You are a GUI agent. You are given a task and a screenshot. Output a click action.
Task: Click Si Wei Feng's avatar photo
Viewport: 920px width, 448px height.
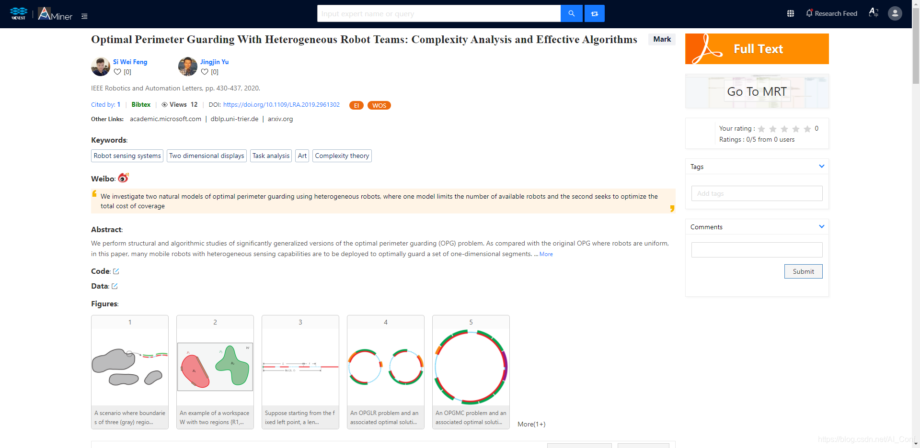101,67
